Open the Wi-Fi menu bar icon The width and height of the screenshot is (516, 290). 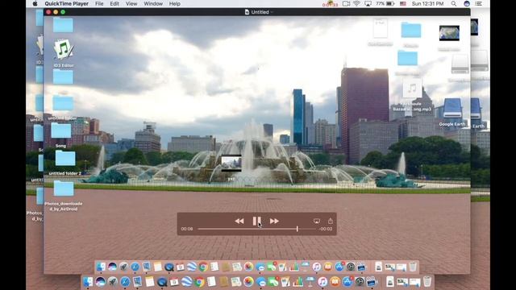point(356,3)
